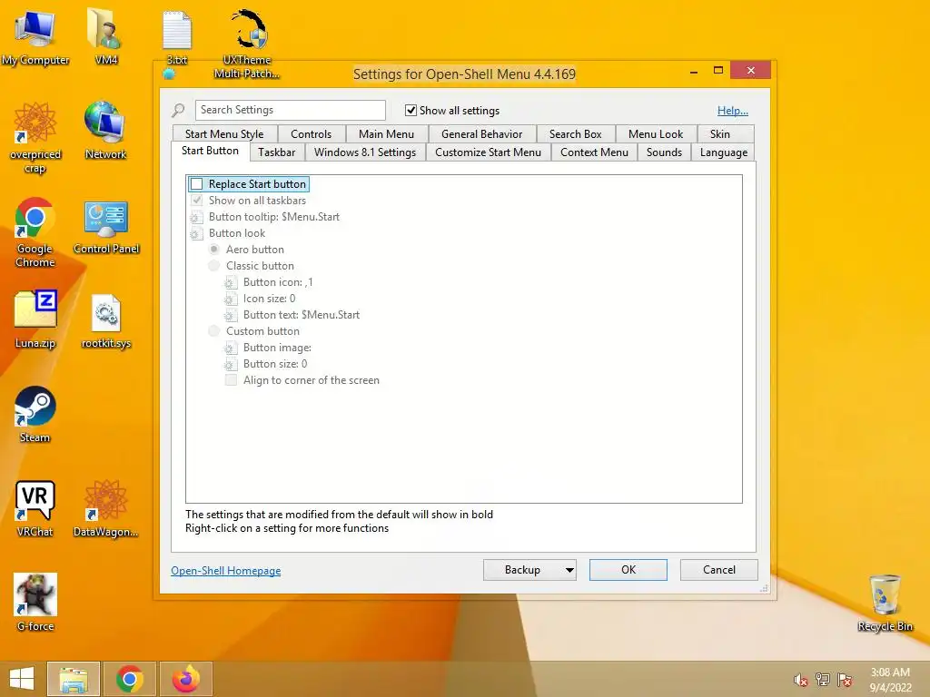Screen dimensions: 930x697
Task: Select the Classic button radio option
Action: [x=214, y=266]
